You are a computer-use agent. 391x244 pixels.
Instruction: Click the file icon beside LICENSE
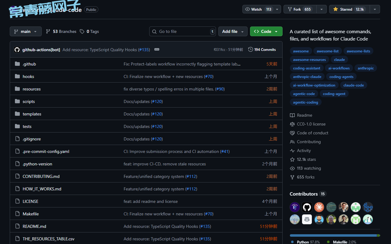point(17,201)
